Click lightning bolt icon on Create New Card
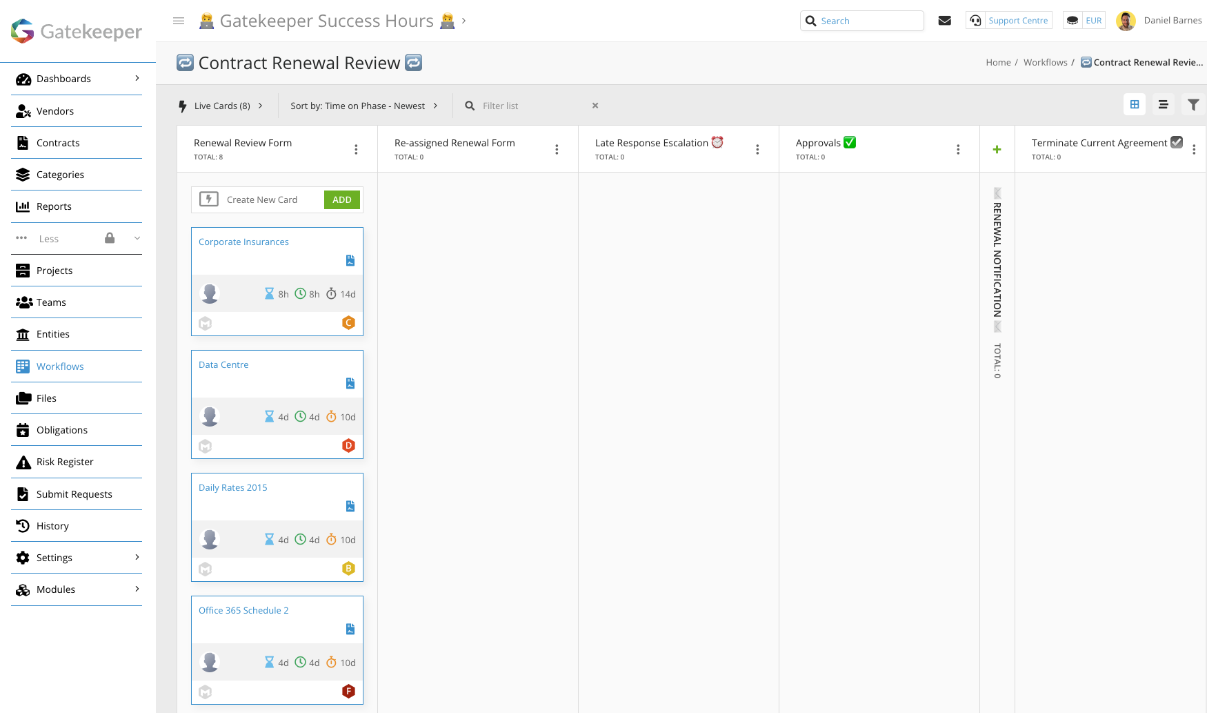 [x=209, y=199]
